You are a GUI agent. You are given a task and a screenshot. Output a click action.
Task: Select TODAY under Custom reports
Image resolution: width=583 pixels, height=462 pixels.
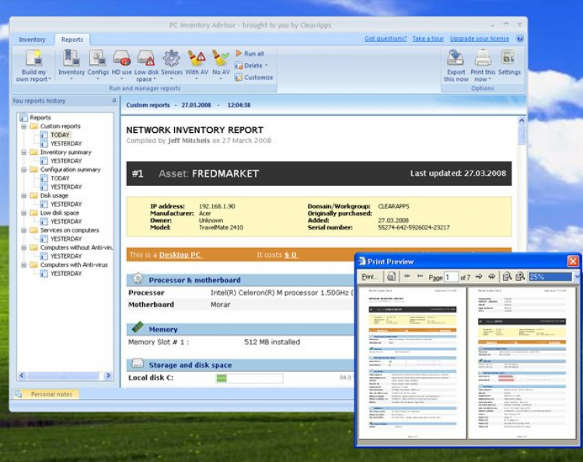[60, 135]
